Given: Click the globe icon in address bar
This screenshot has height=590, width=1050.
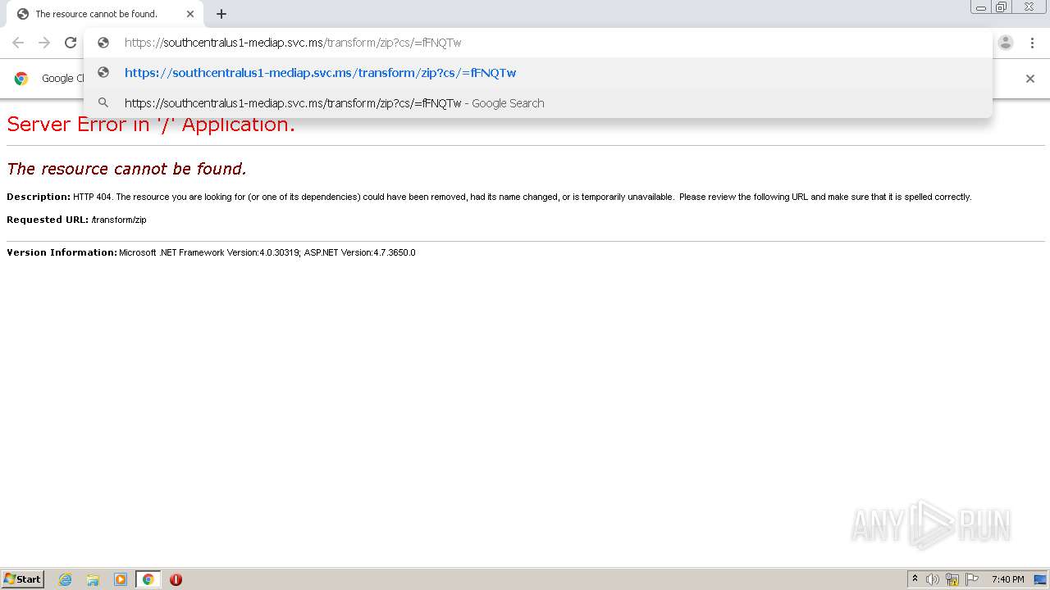Looking at the screenshot, I should (103, 43).
